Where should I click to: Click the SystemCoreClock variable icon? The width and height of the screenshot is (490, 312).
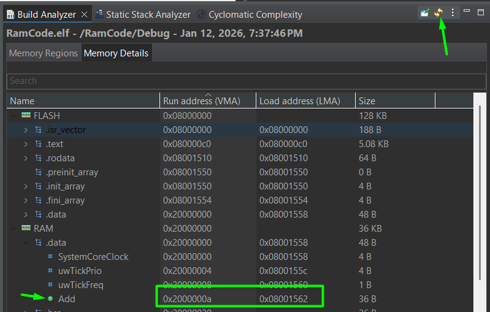tap(50, 257)
